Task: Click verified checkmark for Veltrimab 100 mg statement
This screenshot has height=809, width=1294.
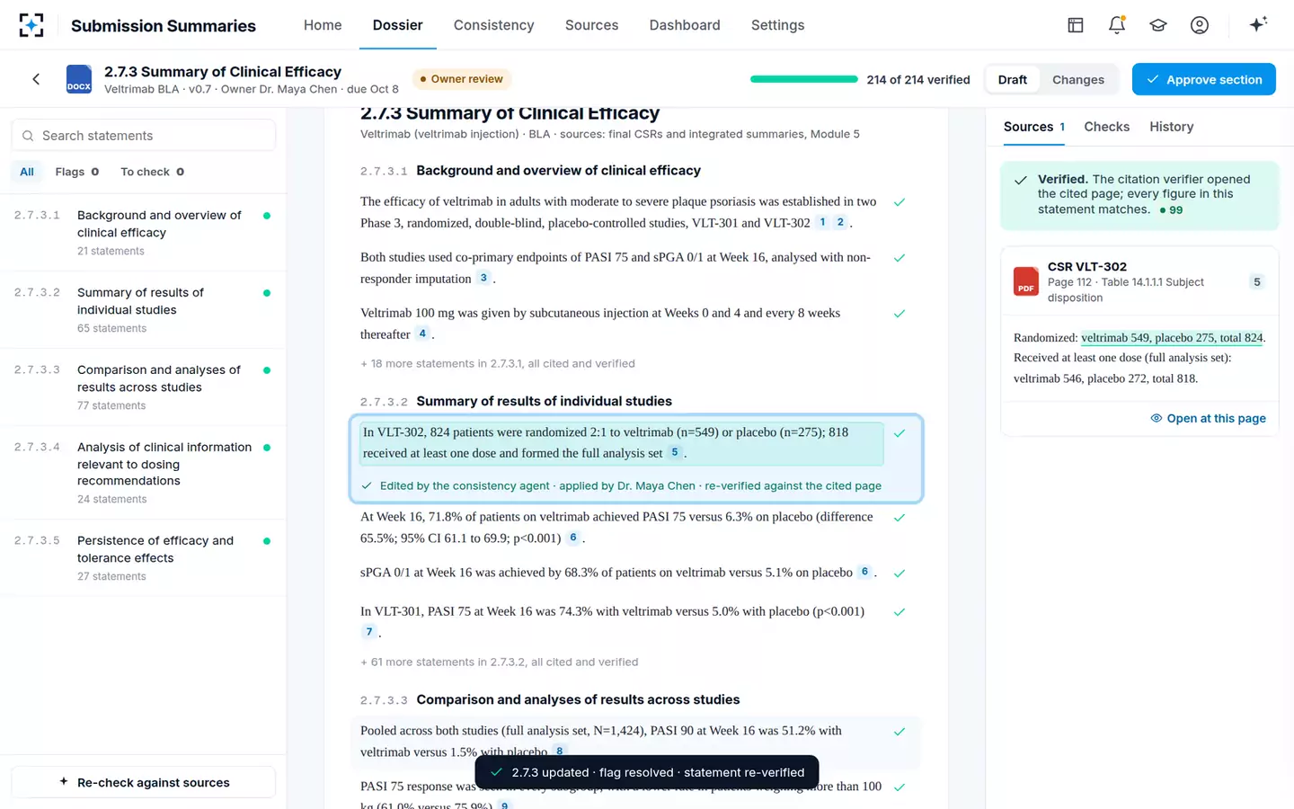Action: click(900, 314)
